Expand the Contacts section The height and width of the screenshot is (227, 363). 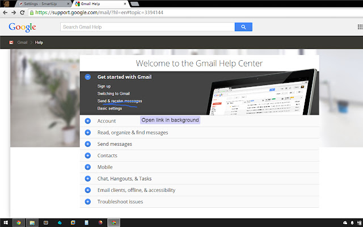(x=88, y=155)
